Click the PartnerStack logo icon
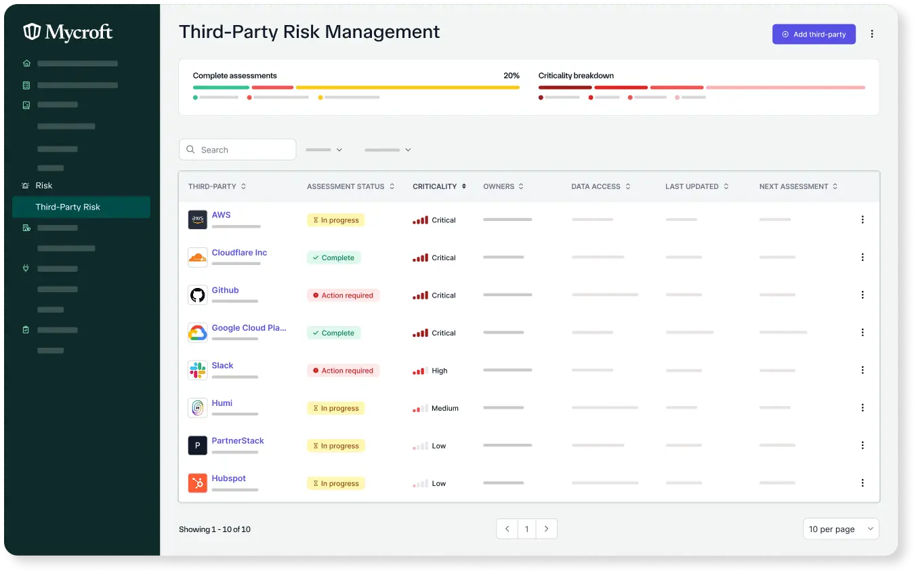916x574 pixels. (x=198, y=445)
